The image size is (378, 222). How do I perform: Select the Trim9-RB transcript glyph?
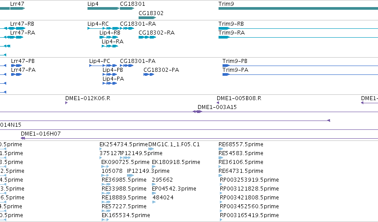click(x=298, y=28)
